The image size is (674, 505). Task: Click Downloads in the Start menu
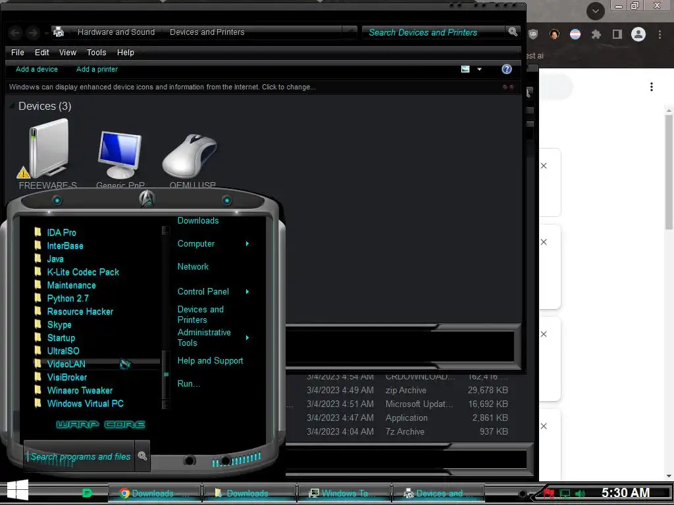[x=198, y=221]
